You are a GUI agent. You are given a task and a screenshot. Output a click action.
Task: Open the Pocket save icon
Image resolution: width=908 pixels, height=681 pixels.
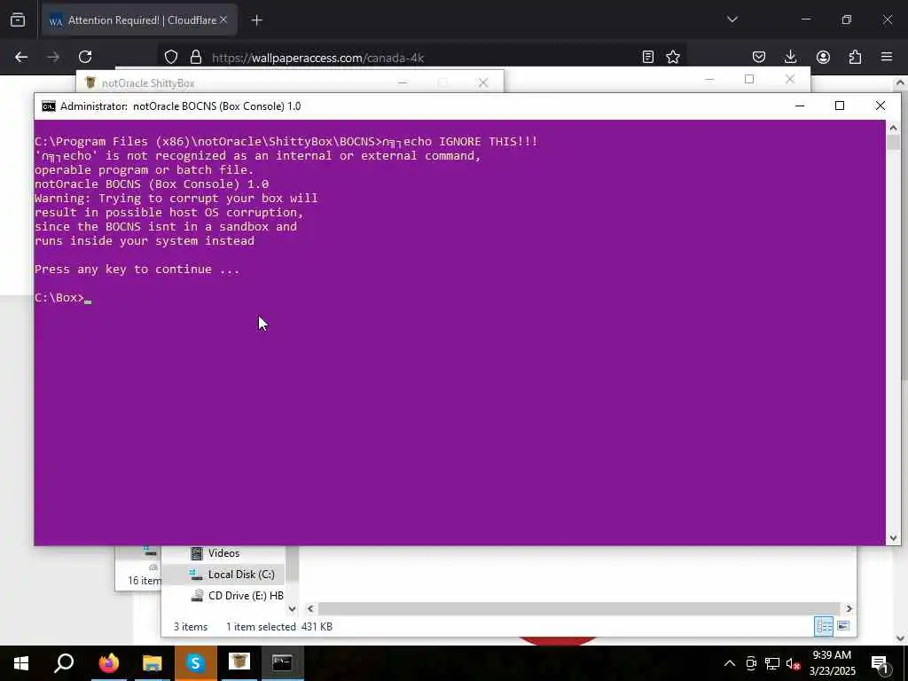tap(759, 57)
